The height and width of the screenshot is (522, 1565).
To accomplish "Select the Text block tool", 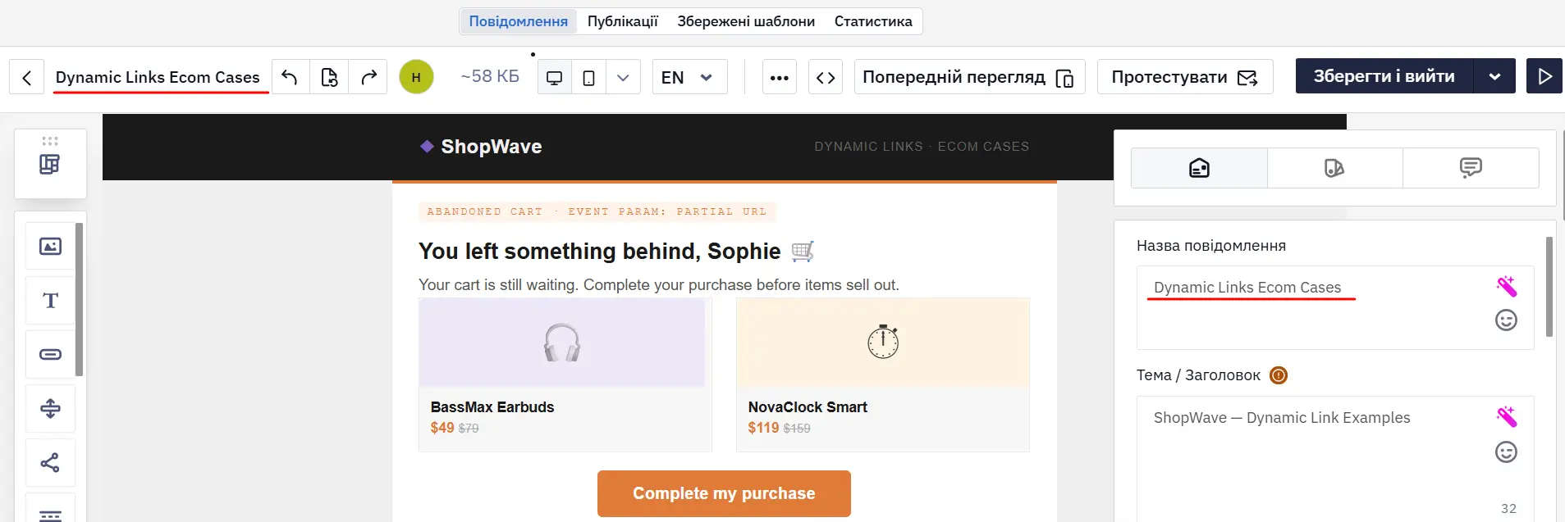I will 50,300.
